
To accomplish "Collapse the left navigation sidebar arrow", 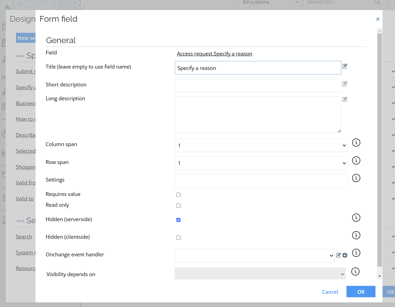I will coord(80,5).
